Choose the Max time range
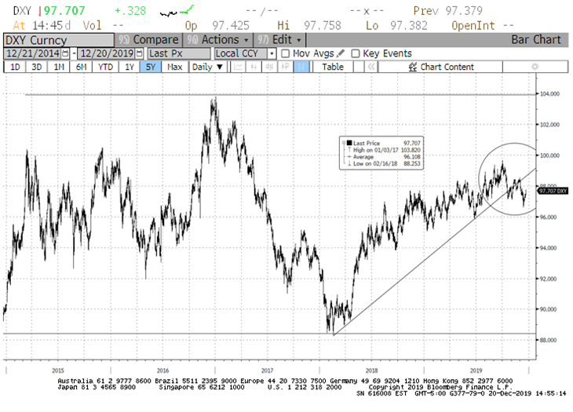 tap(174, 67)
